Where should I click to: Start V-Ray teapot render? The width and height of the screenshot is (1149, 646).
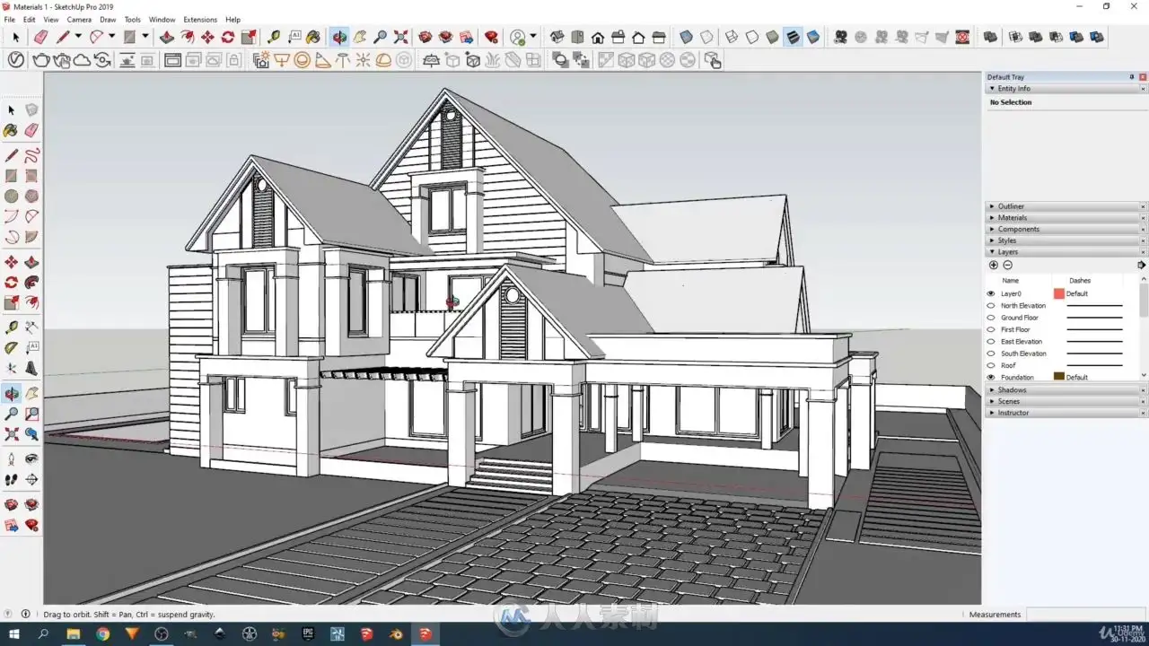[41, 60]
